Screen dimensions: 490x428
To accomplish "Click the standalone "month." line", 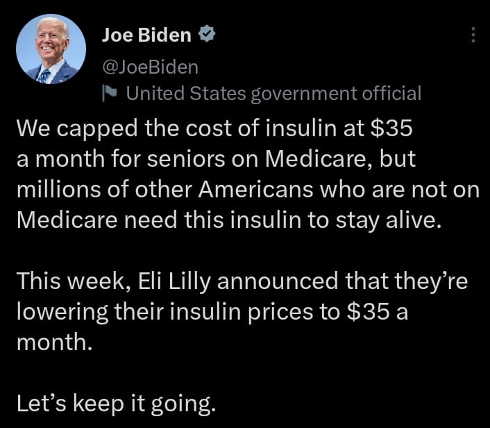I will tap(55, 343).
